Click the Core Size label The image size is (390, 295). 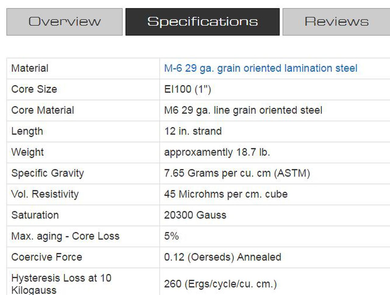(x=34, y=89)
